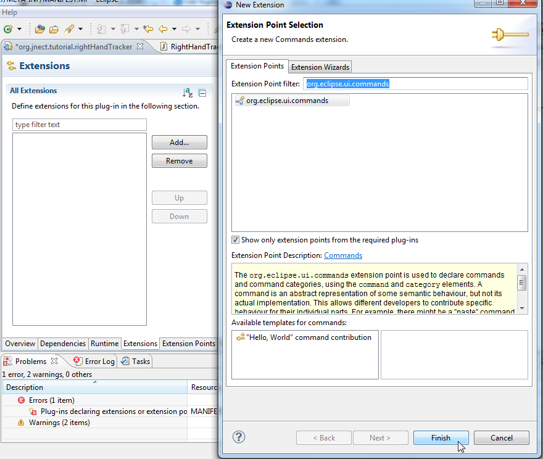Switch to the Extension Points editor tab

pos(189,344)
